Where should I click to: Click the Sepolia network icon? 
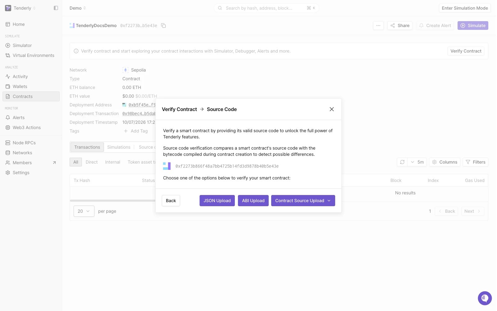coord(125,70)
